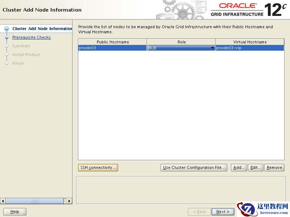The height and width of the screenshot is (217, 290).
Task: Edit the selected node entry
Action: [256, 167]
